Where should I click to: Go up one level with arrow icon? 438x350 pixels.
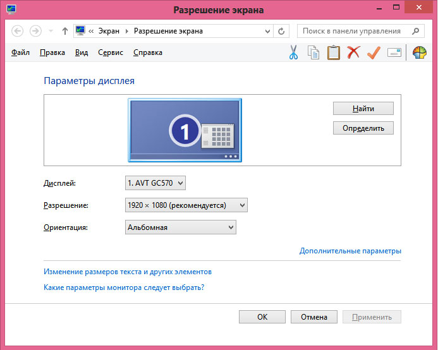click(65, 31)
